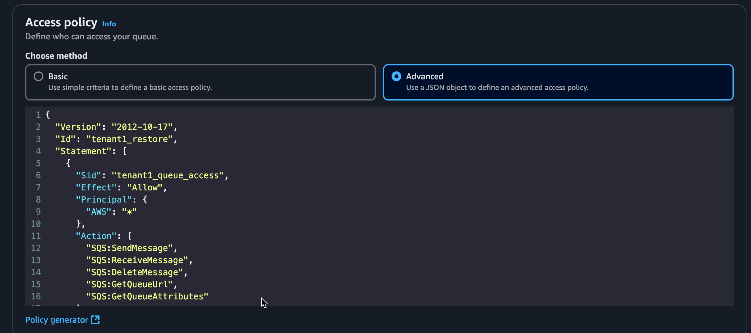Click line number 16 in the gutter
Viewport: 751px width, 333px height.
click(36, 296)
